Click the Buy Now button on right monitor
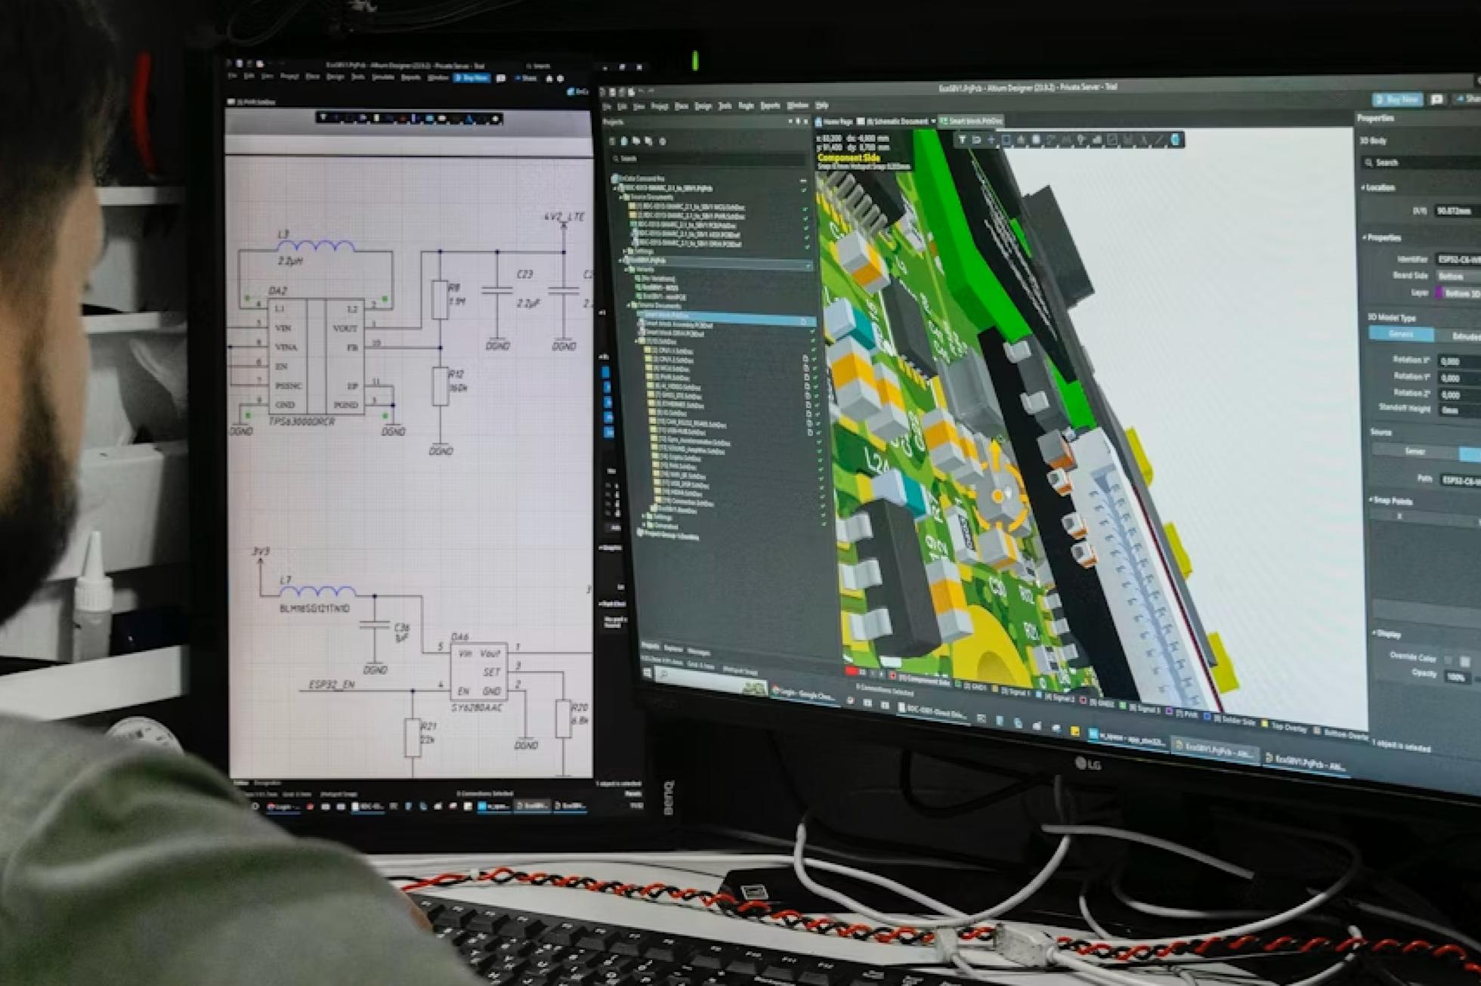The width and height of the screenshot is (1481, 986). 1397,100
